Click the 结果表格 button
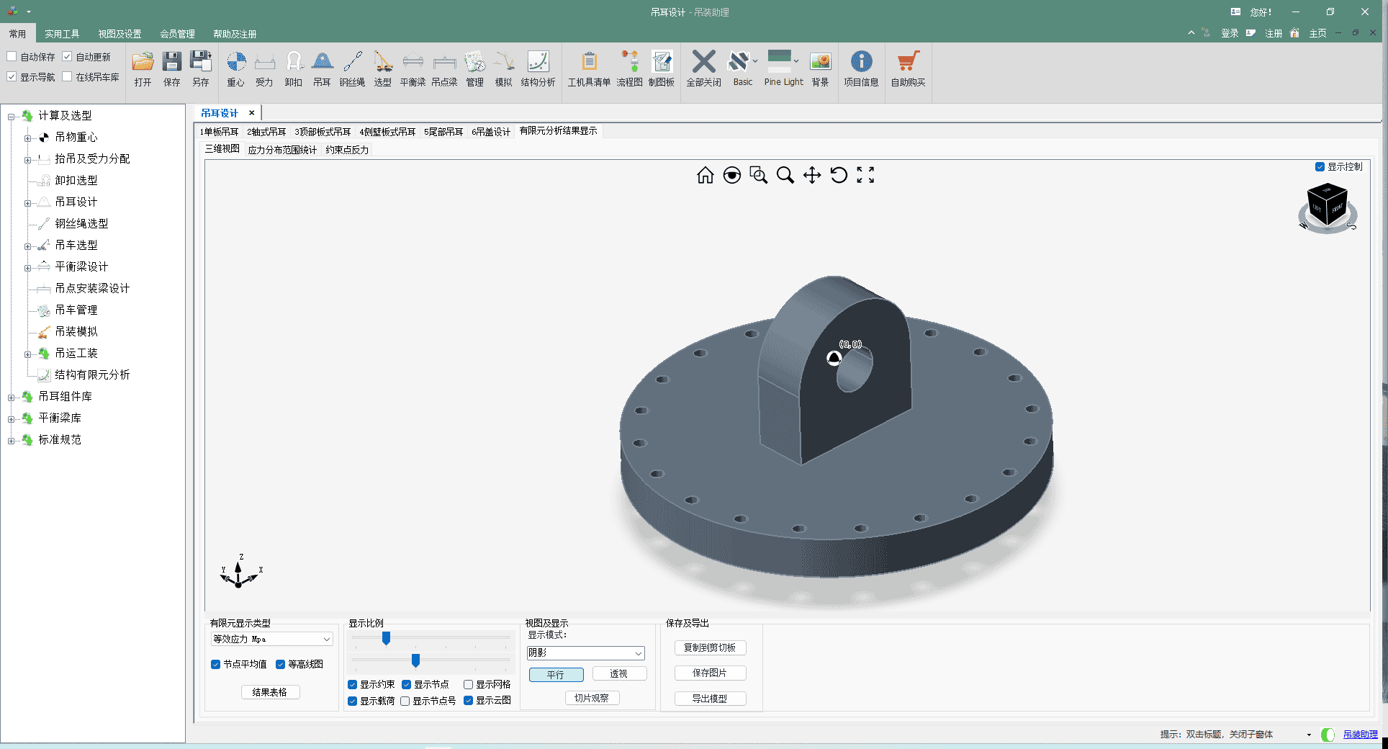Screen dimensions: 1388x749 (270, 692)
